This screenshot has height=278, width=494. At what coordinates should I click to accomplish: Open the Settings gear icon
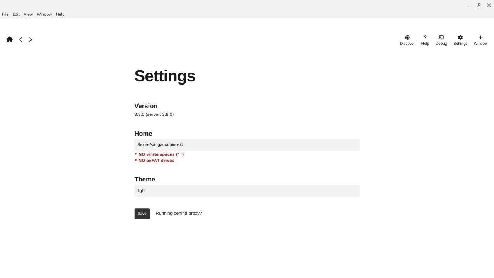[460, 37]
